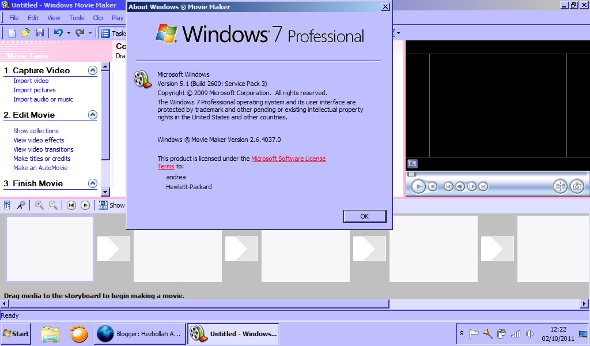This screenshot has height=346, width=590.
Task: Open the File menu
Action: (x=14, y=18)
